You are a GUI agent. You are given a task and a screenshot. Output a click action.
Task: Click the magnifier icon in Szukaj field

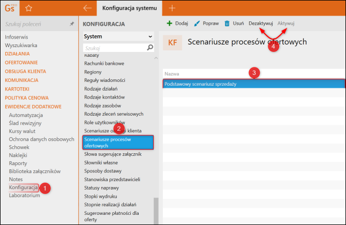click(150, 48)
